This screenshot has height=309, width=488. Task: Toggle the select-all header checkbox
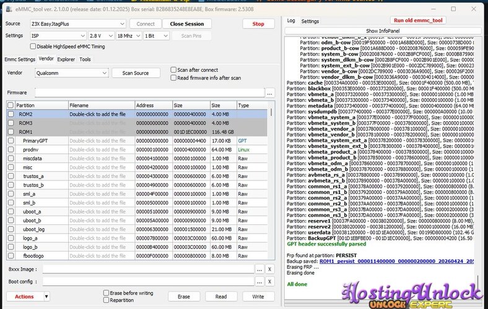11,105
